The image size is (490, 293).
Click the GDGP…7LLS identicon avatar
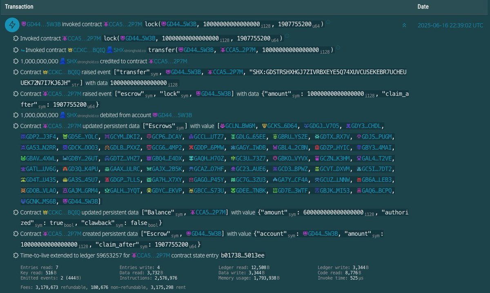click(107, 180)
